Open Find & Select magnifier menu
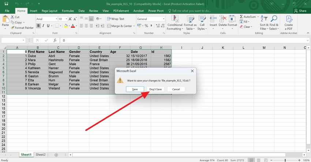 274,23
